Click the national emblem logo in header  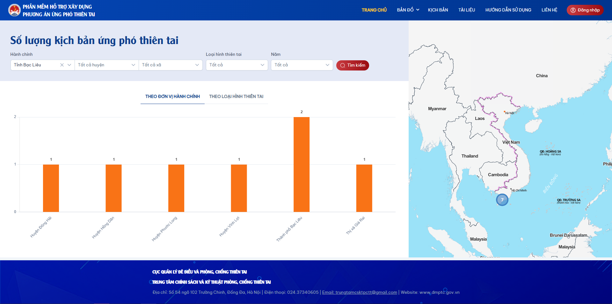point(14,10)
